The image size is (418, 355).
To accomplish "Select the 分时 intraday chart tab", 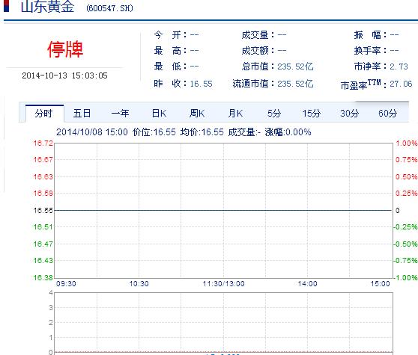I will pos(44,114).
